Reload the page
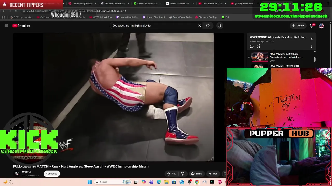The height and width of the screenshot is (186, 332). (16, 11)
